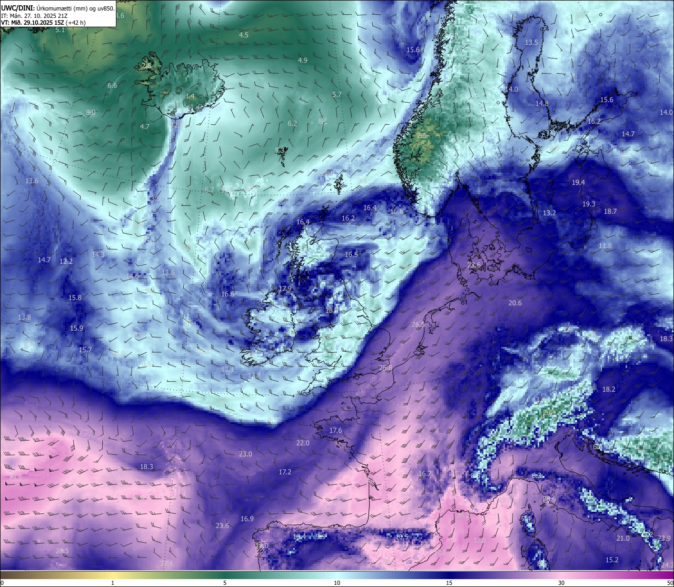
Task: Click the 19.3 value label
Action: click(x=589, y=204)
